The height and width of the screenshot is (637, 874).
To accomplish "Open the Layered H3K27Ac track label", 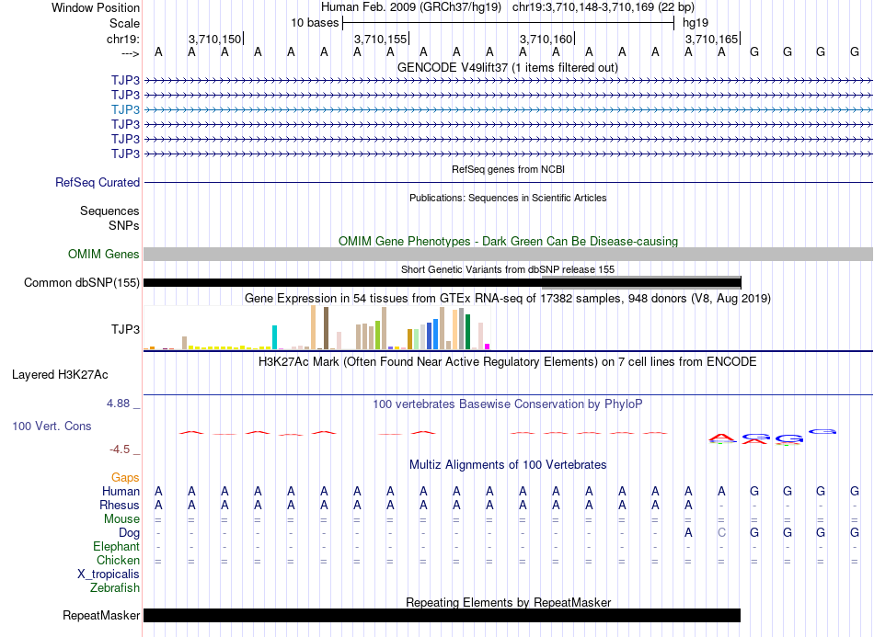I will point(60,375).
